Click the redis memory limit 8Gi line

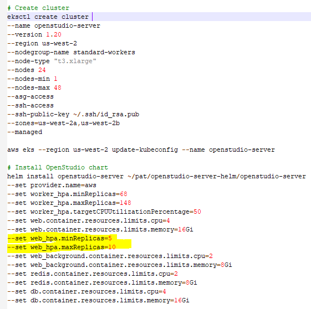pos(102,282)
